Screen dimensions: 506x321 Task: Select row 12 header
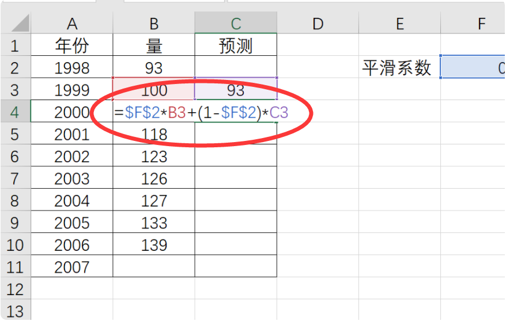pos(16,288)
